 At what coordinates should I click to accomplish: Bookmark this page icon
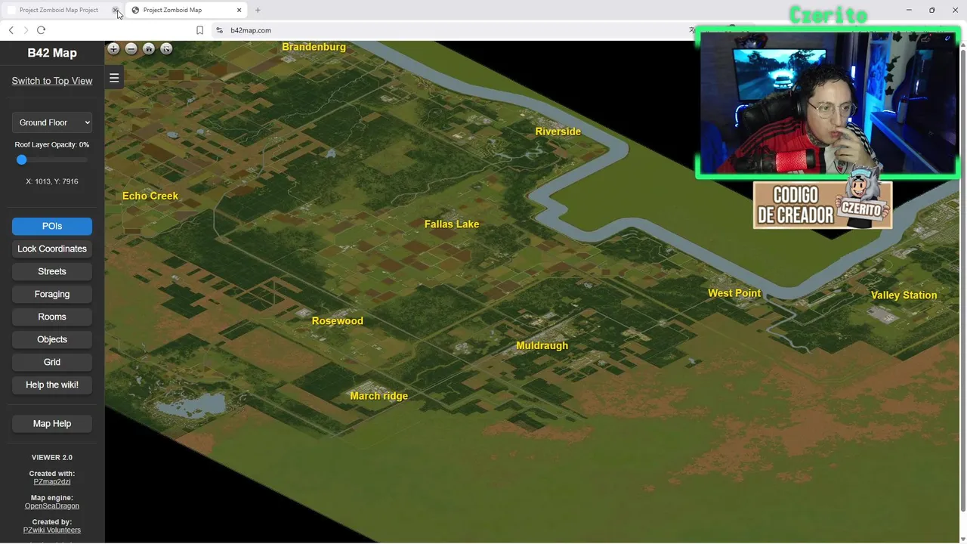199,30
